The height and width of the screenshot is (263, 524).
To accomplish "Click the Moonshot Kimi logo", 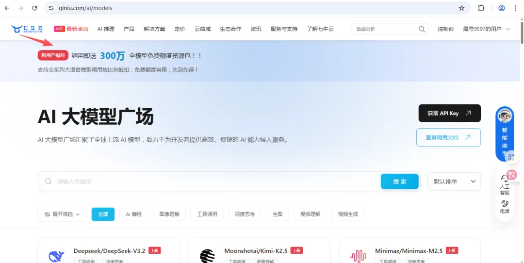I will 207,256.
